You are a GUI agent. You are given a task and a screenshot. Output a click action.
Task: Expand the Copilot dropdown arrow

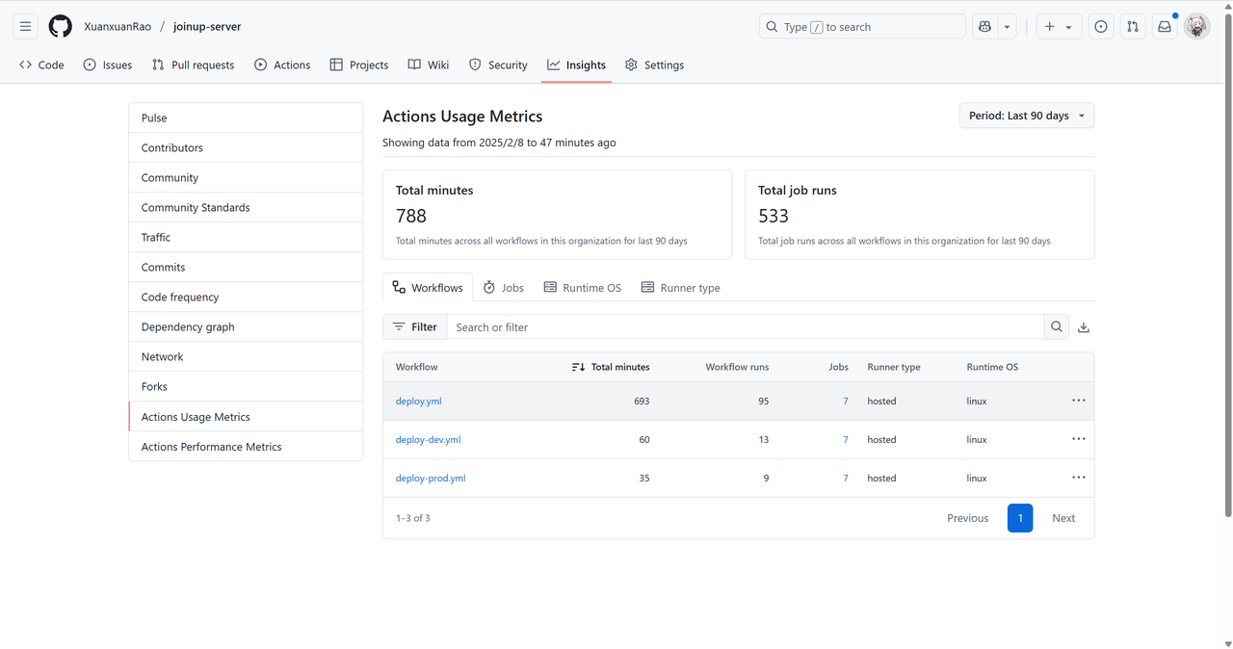click(1007, 27)
